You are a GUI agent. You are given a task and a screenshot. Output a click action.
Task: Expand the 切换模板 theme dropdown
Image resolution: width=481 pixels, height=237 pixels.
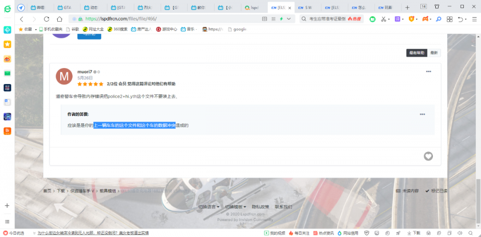coord(236,207)
